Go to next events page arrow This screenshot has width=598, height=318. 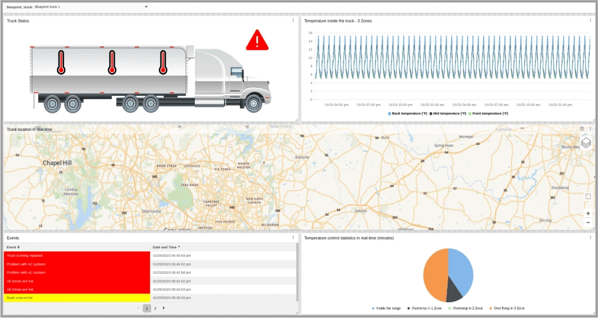pyautogui.click(x=164, y=308)
